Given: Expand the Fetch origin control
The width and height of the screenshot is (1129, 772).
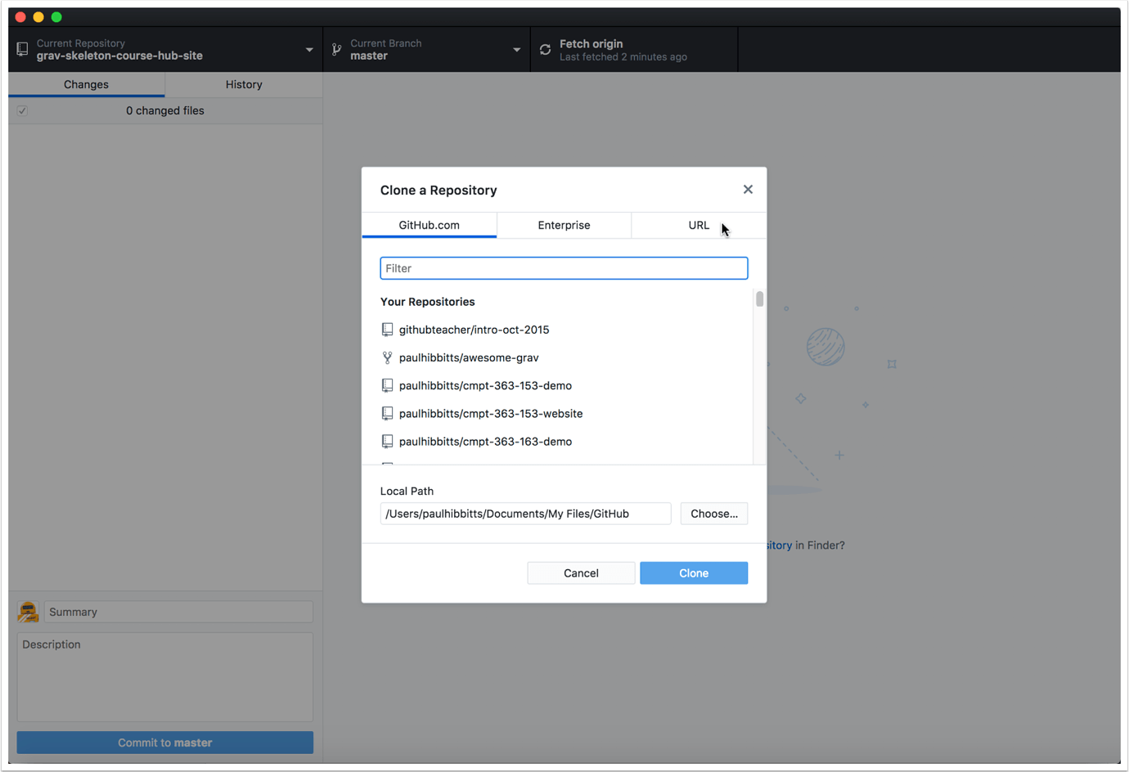Looking at the screenshot, I should pyautogui.click(x=634, y=49).
